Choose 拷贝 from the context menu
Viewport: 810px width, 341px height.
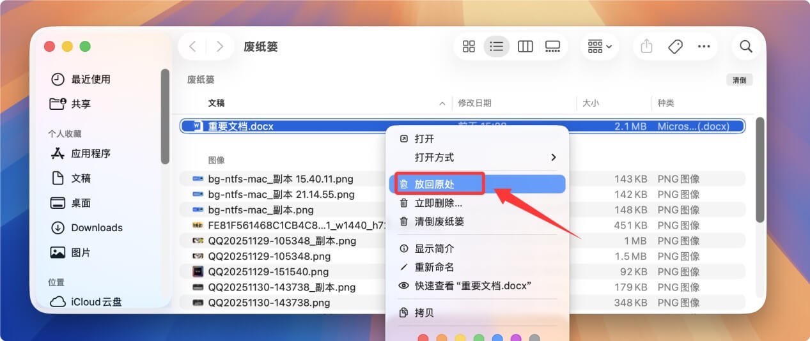pyautogui.click(x=477, y=313)
